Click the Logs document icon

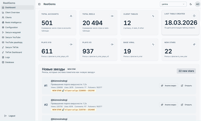(x=3, y=57)
